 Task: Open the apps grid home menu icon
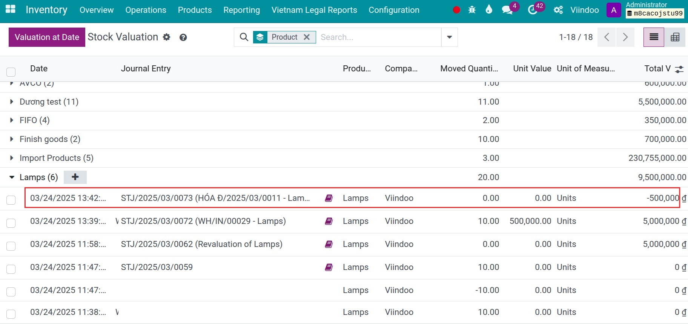click(11, 9)
